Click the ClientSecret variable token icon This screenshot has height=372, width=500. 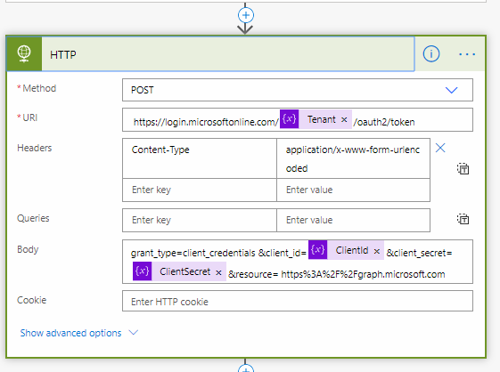143,271
